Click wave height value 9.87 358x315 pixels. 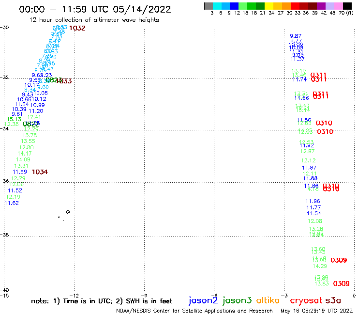pos(296,36)
